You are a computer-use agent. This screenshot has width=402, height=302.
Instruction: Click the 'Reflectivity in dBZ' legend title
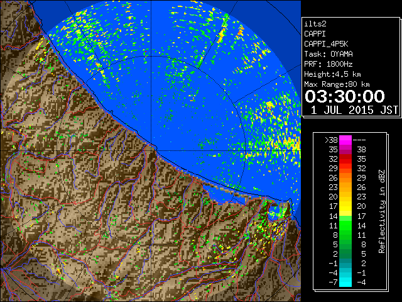pos(382,211)
